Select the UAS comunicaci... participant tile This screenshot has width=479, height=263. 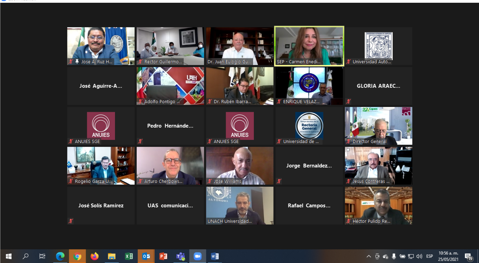pyautogui.click(x=170, y=206)
